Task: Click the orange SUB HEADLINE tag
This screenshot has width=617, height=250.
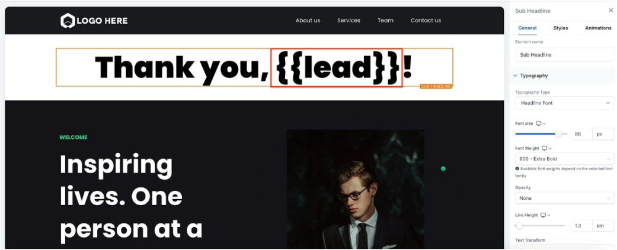Action: (436, 86)
